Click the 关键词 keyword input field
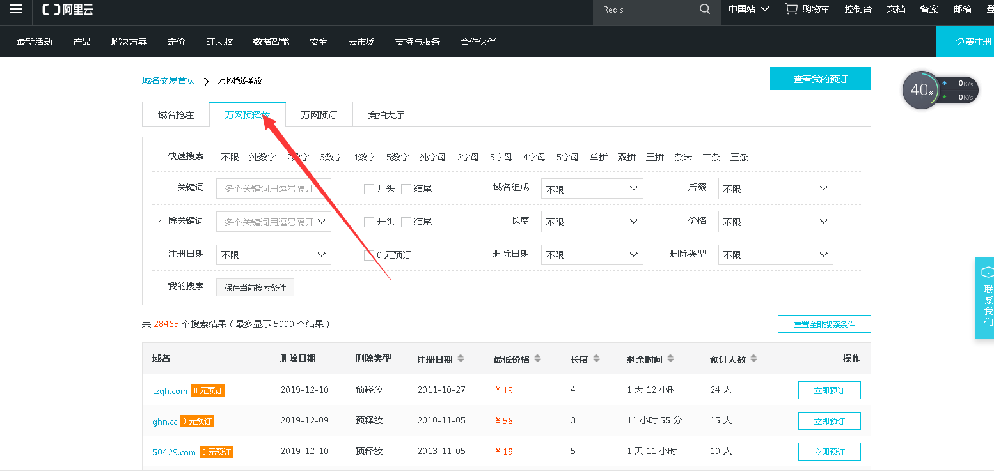The image size is (994, 472). 273,188
